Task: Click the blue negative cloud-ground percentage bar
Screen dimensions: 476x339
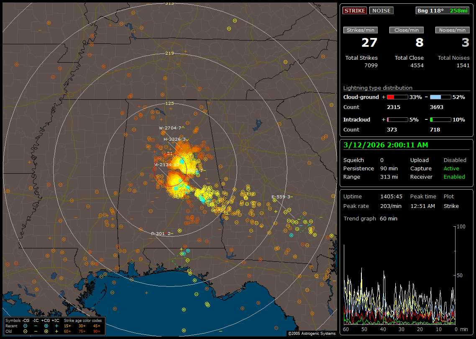Action: 440,97
